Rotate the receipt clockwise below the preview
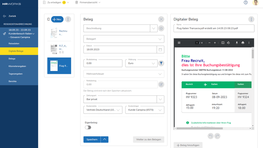 pyautogui.click(x=218, y=136)
